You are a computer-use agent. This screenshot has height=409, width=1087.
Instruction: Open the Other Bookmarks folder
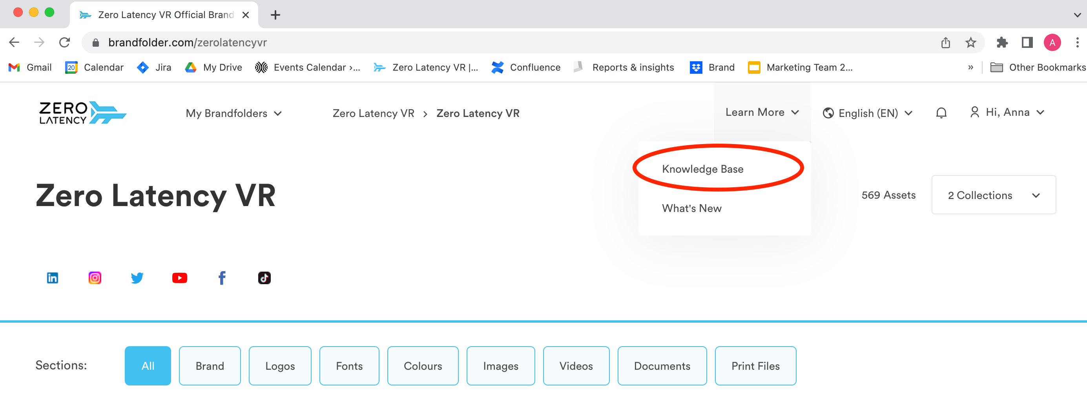pyautogui.click(x=1038, y=68)
